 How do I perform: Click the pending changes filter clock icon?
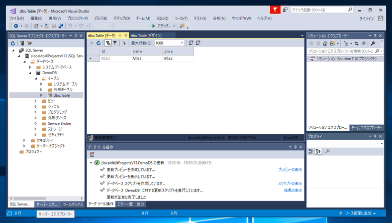(346, 44)
